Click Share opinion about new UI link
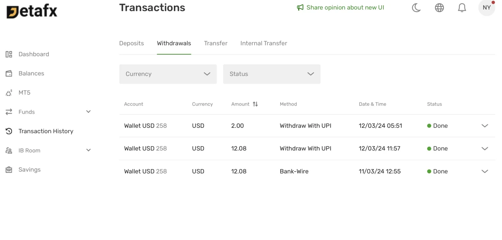 point(345,8)
